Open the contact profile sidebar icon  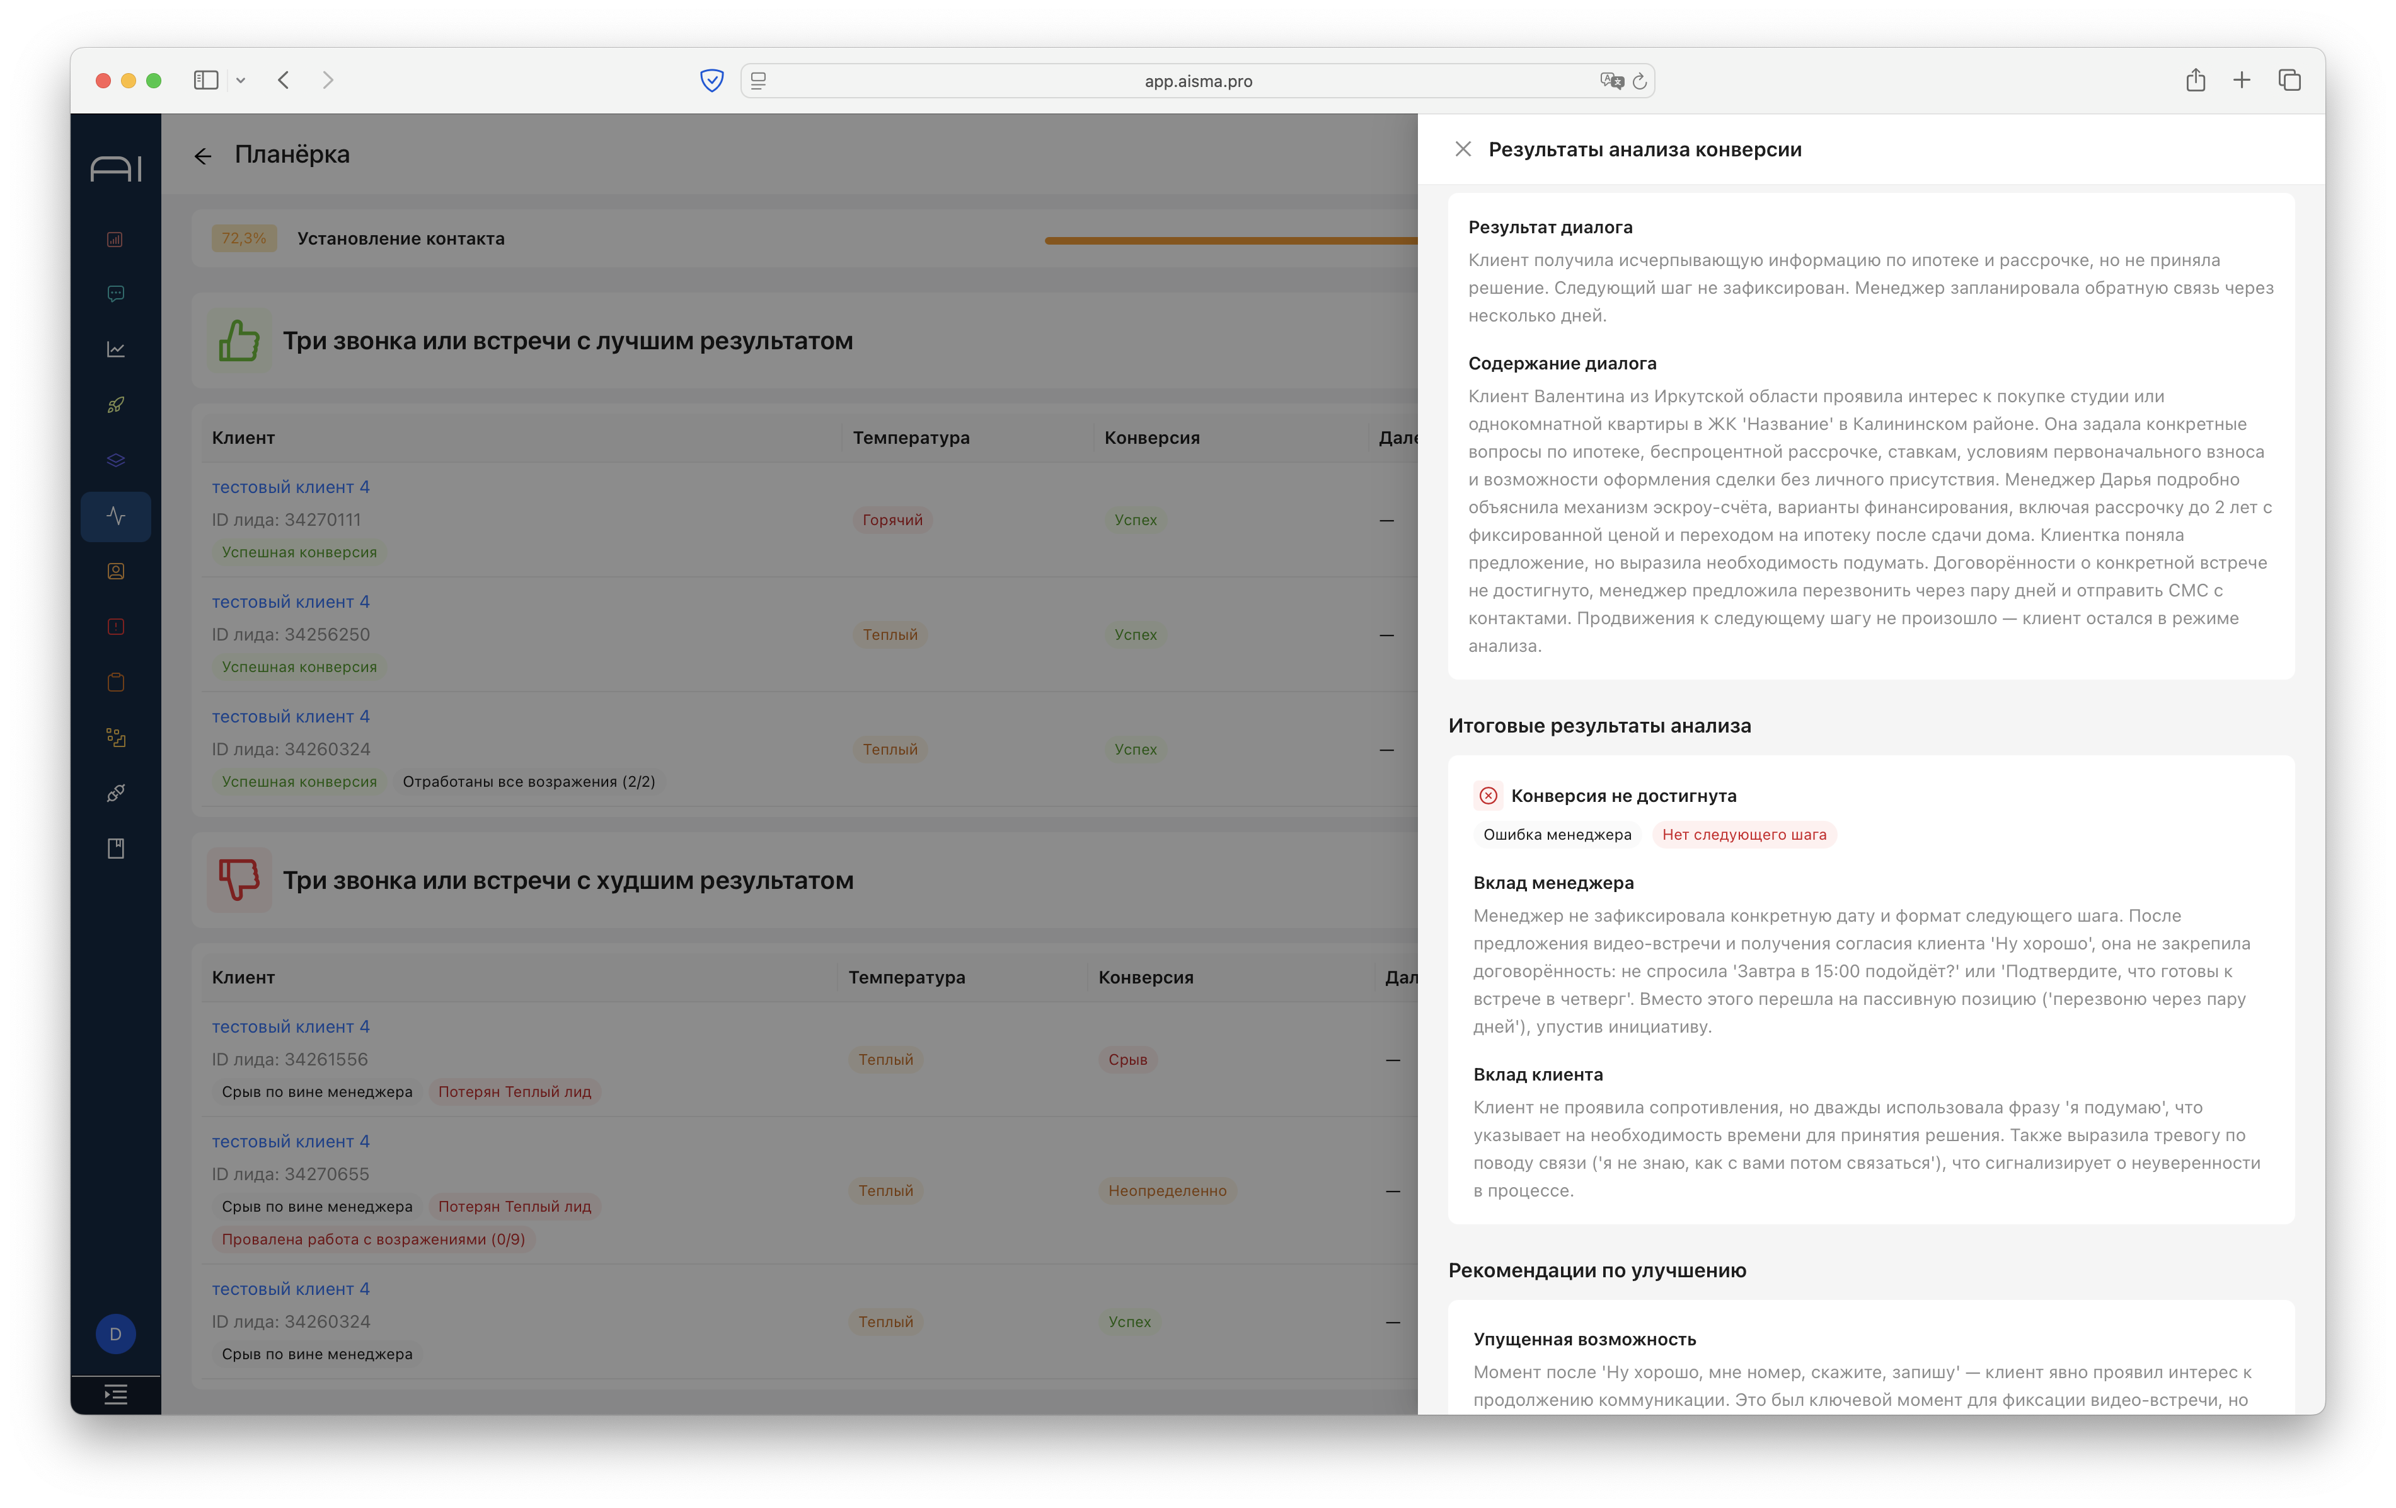click(x=115, y=571)
